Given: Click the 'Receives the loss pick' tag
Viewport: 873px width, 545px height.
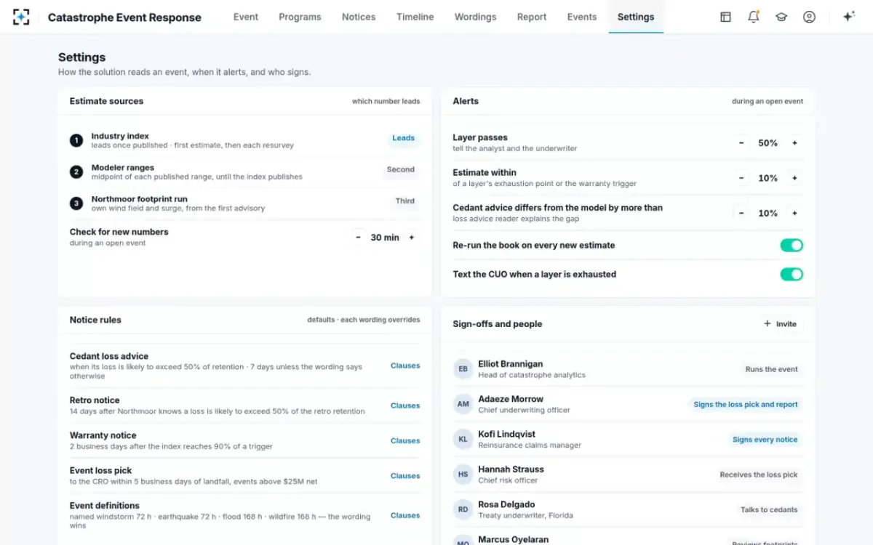Looking at the screenshot, I should pos(759,475).
